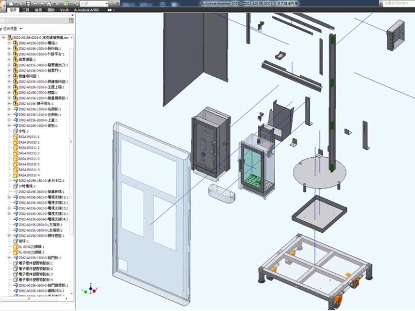415x311 pixels.
Task: Collapse the root 2002-A0156-0001-0 assembly node
Action: (x=4, y=37)
